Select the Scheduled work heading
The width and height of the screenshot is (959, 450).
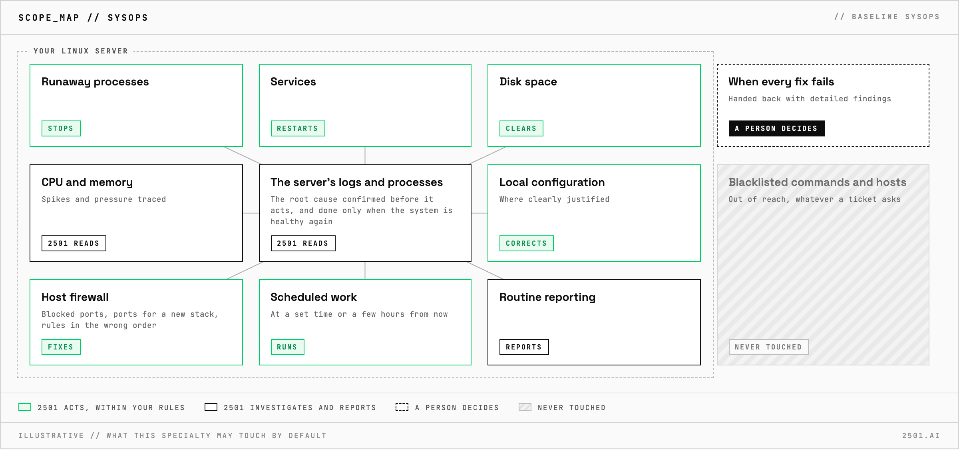(314, 297)
